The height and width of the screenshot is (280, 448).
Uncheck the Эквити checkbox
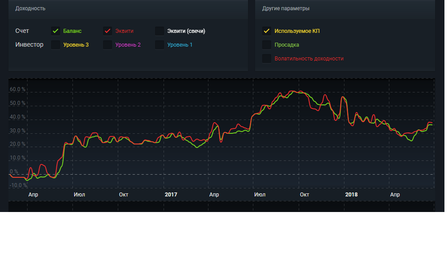click(108, 31)
